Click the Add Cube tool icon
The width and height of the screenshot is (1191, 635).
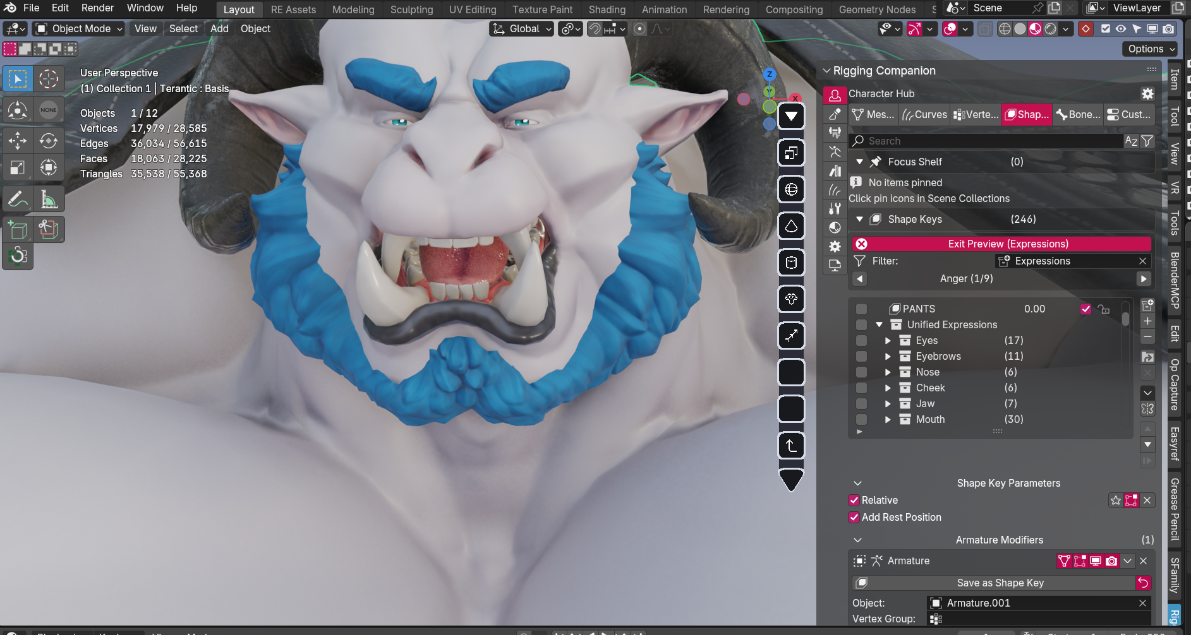(x=18, y=230)
